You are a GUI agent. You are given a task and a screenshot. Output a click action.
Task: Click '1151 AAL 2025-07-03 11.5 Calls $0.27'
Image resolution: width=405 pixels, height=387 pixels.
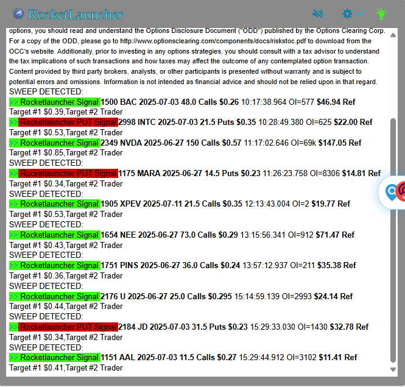(169, 358)
